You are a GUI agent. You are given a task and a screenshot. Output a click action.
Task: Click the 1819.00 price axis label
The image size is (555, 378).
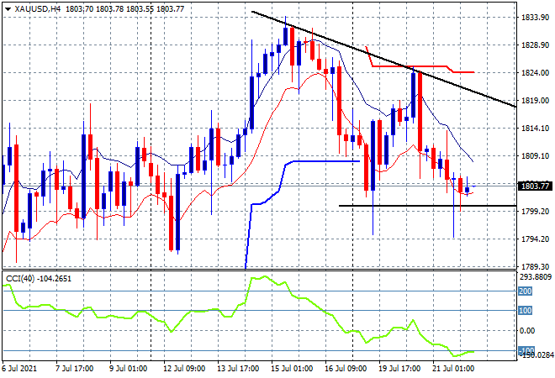click(535, 101)
